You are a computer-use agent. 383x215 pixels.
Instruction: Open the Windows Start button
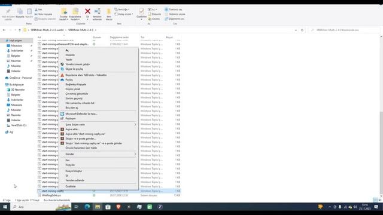click(5, 207)
